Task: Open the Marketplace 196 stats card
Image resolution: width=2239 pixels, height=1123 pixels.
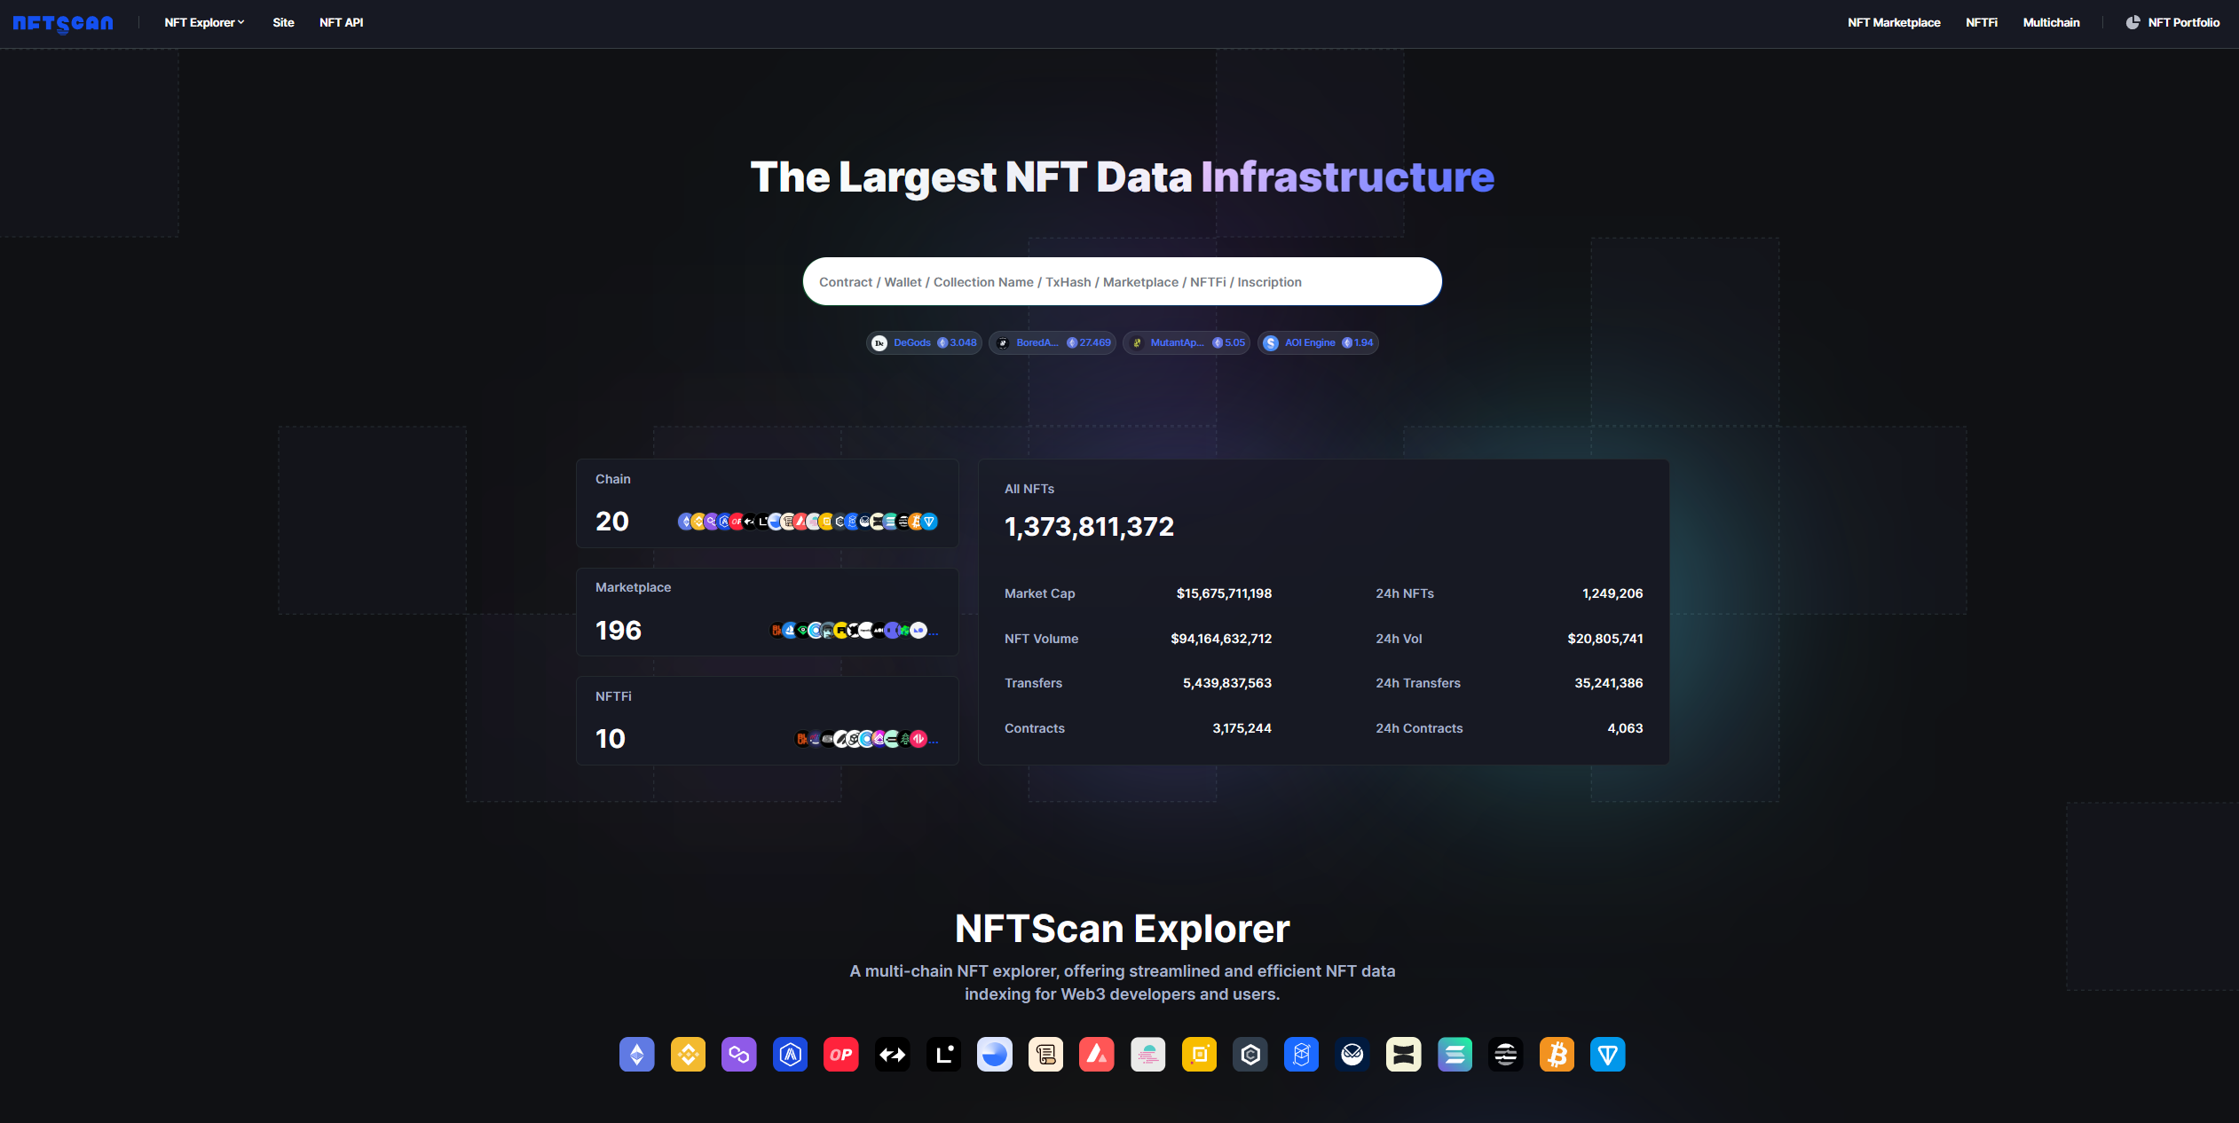Action: click(x=767, y=612)
